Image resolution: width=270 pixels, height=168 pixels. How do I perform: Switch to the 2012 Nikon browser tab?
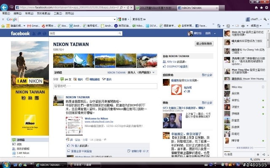tap(156, 8)
